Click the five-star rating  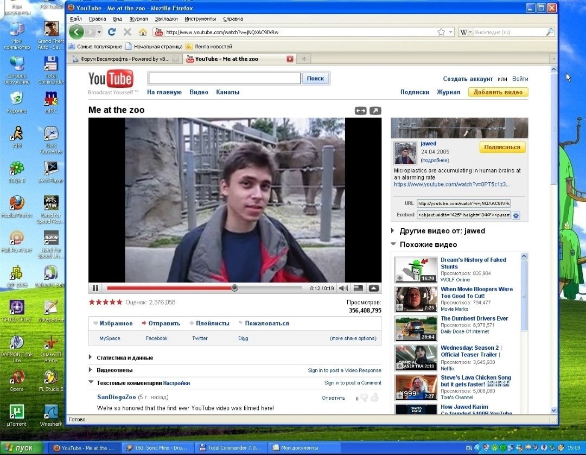point(105,302)
